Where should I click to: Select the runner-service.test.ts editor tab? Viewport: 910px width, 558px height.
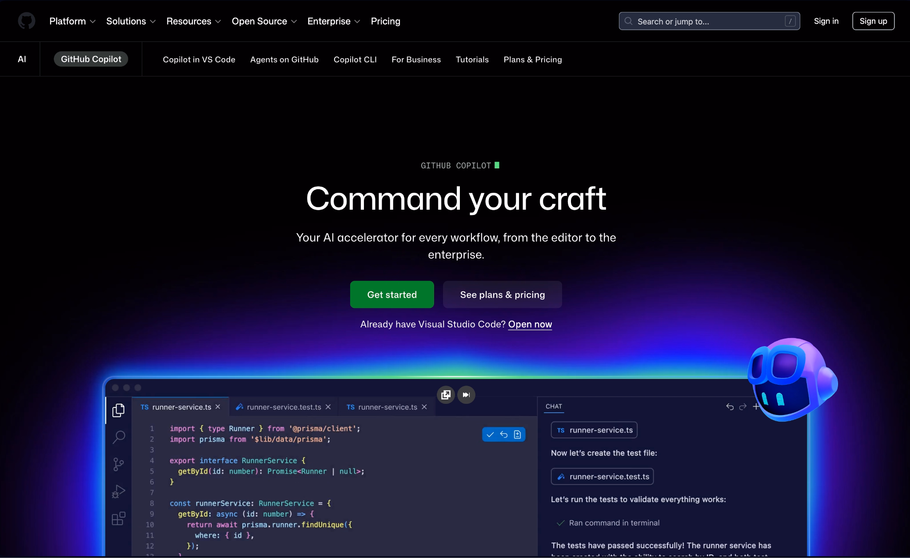[x=284, y=407]
